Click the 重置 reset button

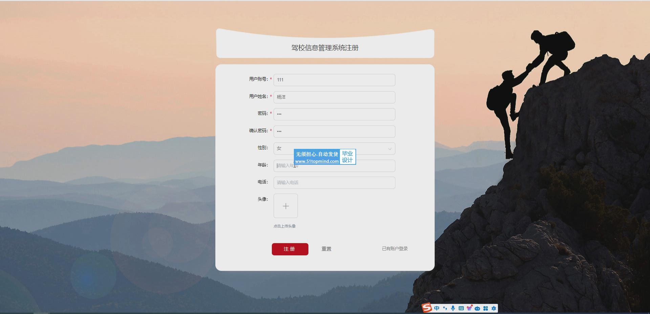pyautogui.click(x=326, y=249)
